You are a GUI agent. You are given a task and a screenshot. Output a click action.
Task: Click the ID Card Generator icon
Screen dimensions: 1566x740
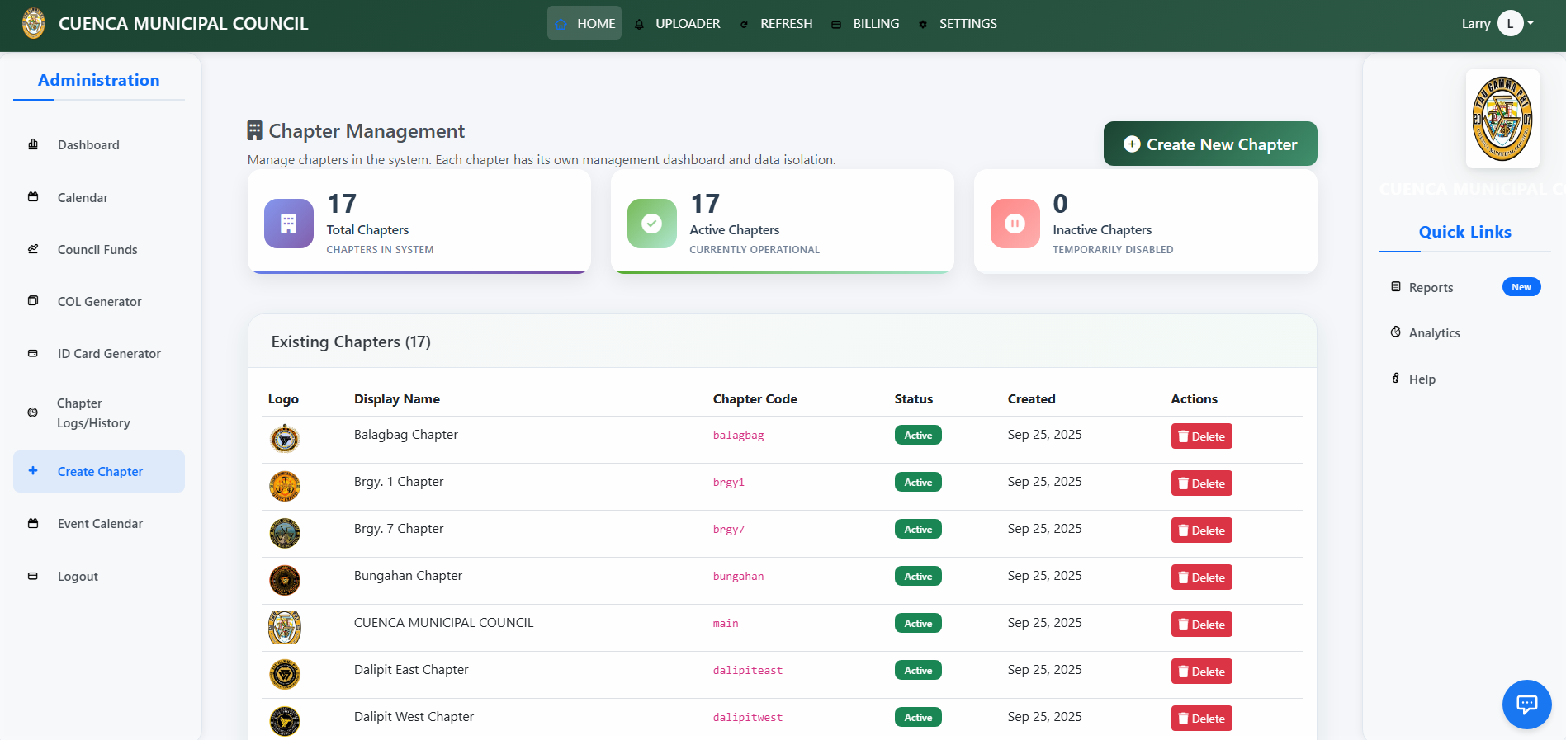click(33, 353)
